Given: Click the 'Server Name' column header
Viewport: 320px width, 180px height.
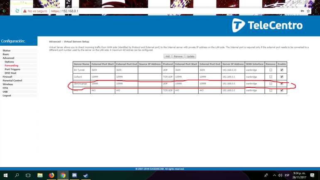Looking at the screenshot, I should click(81, 64).
